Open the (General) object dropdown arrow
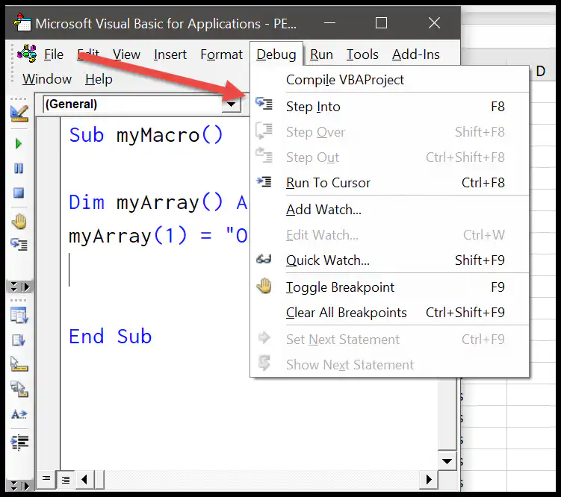This screenshot has width=561, height=497. click(x=231, y=104)
